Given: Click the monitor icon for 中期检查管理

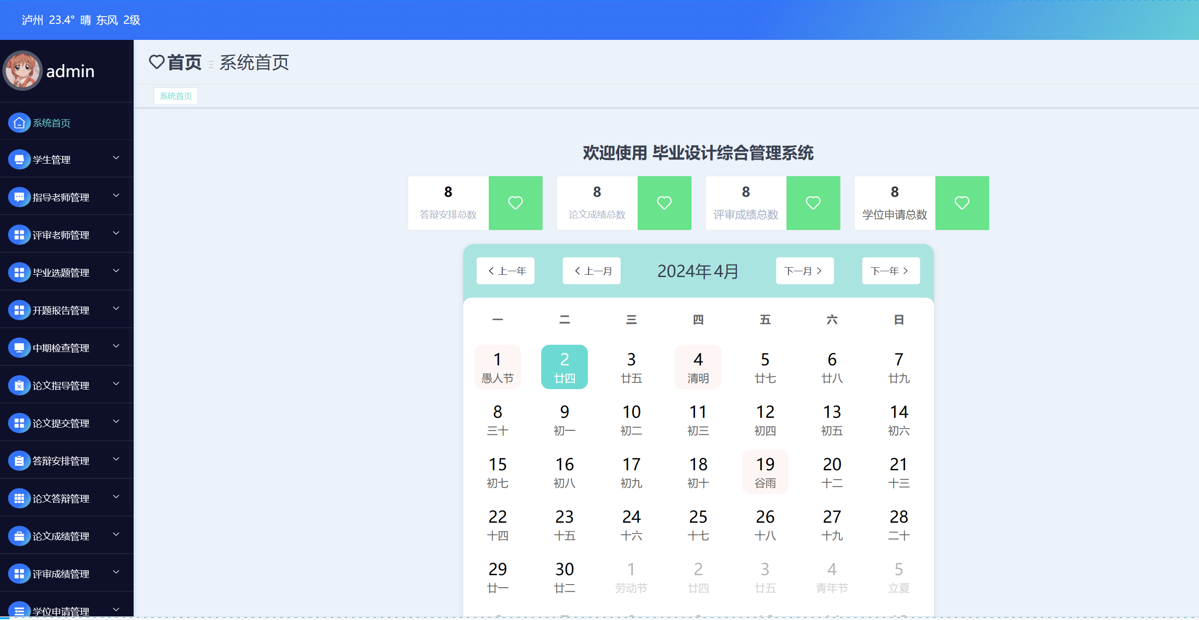Looking at the screenshot, I should coord(19,348).
